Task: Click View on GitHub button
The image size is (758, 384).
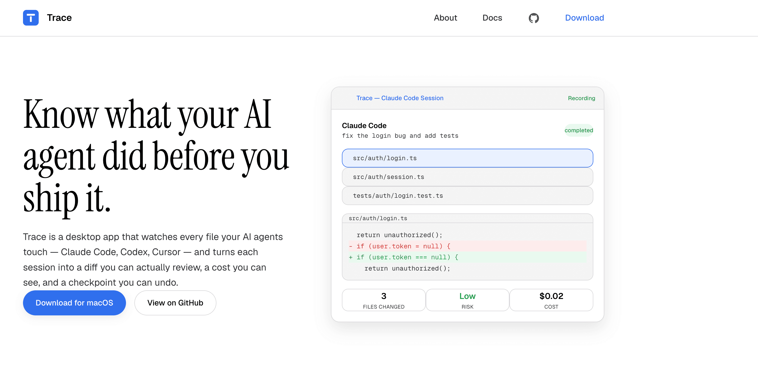Action: point(175,303)
